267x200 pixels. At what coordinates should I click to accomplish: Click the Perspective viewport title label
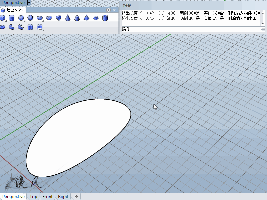pyautogui.click(x=13, y=3)
